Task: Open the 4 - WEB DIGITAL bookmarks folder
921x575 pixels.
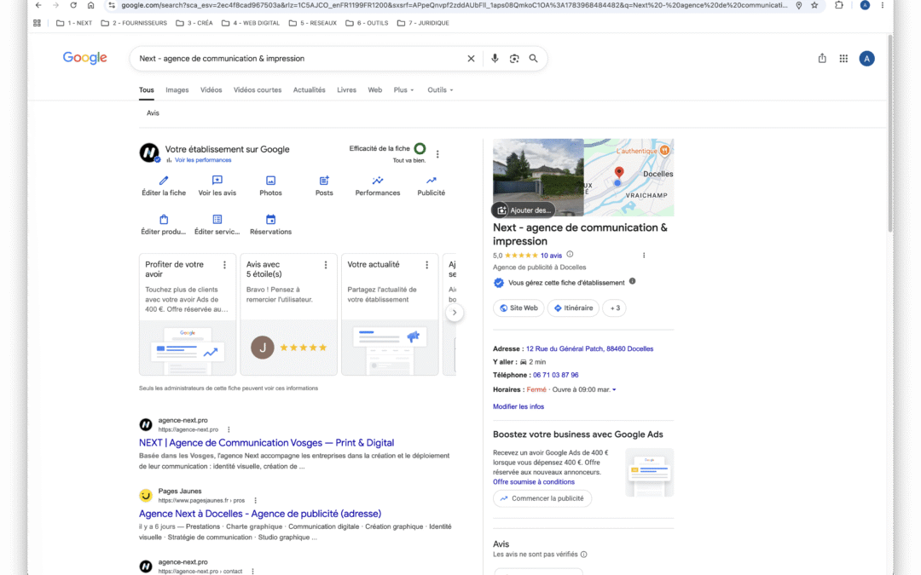Action: point(251,23)
